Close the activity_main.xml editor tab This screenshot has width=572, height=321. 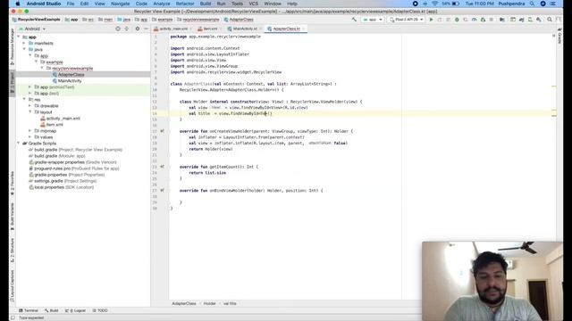190,29
